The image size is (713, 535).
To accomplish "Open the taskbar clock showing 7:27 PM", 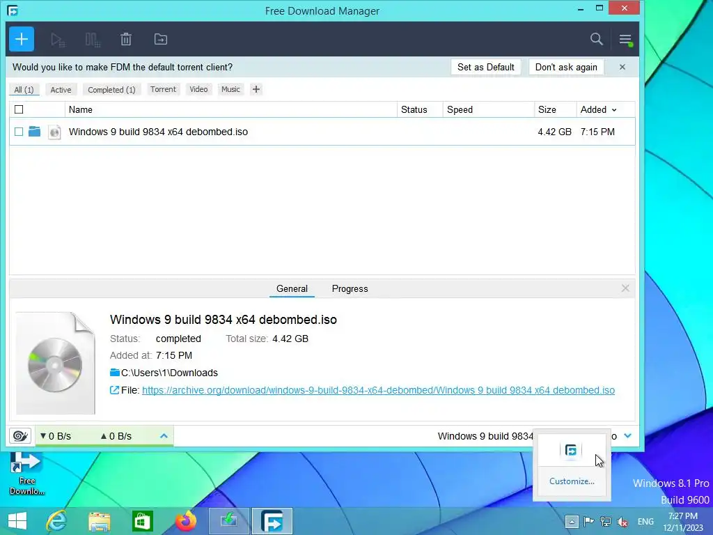I will click(683, 522).
